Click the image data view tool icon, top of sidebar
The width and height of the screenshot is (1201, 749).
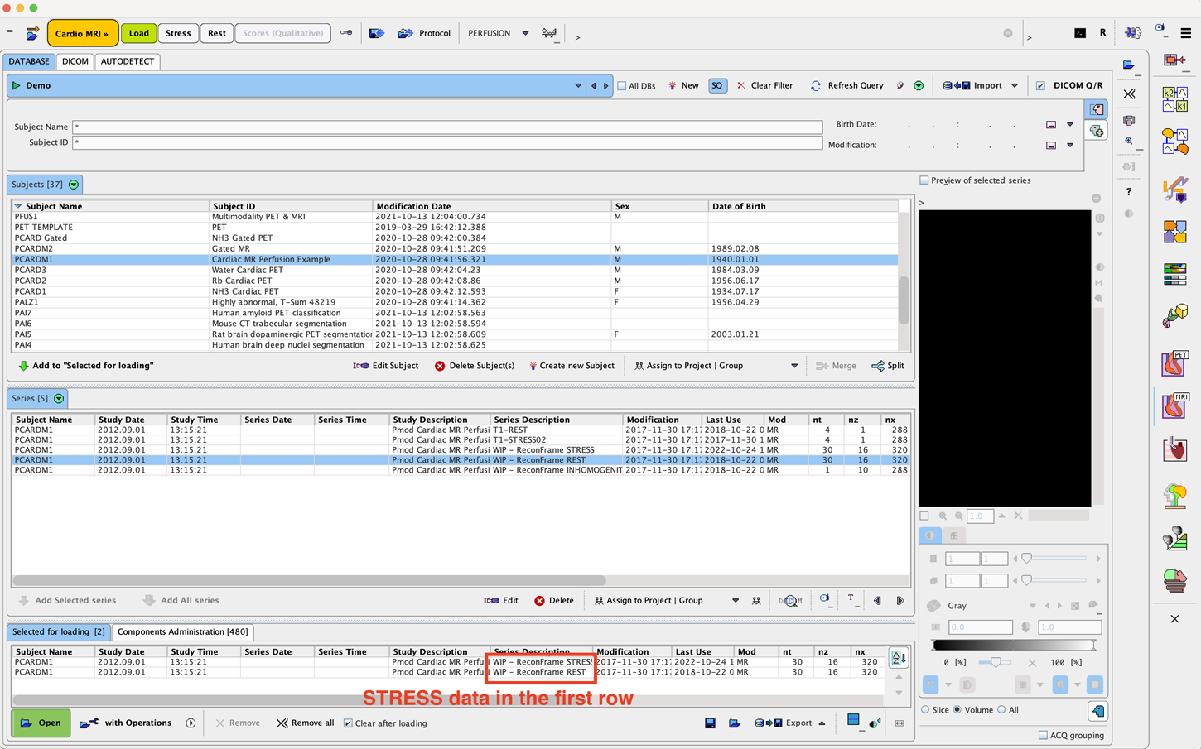click(x=1174, y=60)
